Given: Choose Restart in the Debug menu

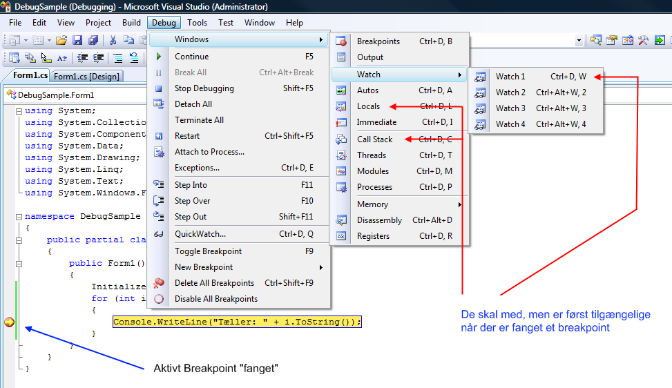Looking at the screenshot, I should coord(239,136).
